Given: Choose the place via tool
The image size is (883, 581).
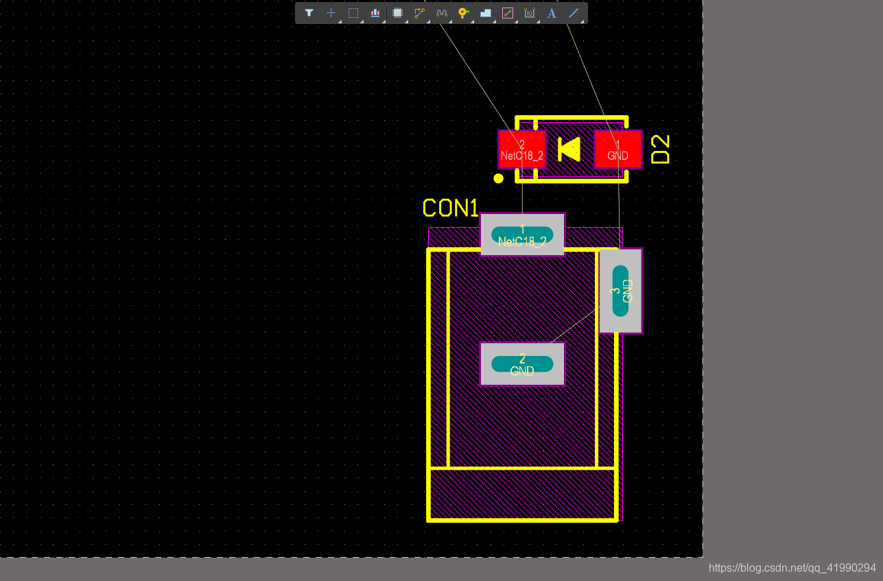Looking at the screenshot, I should point(463,13).
